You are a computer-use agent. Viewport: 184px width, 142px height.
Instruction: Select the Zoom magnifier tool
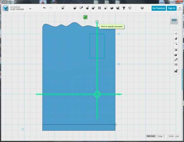(176, 44)
